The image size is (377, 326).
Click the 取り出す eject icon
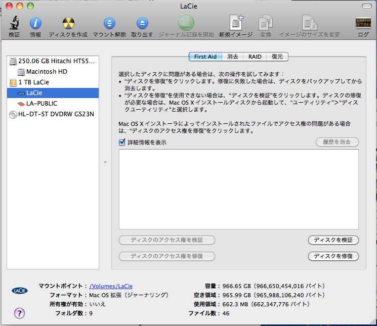[x=142, y=23]
